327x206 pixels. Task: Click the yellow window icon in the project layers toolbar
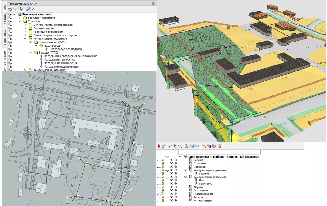coord(220,146)
